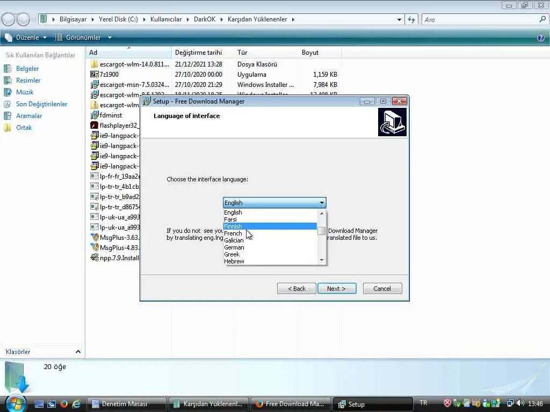Open Resimler favorite link

pos(28,80)
